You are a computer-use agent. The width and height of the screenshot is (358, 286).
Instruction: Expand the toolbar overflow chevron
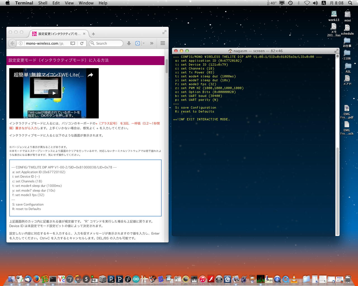click(x=152, y=43)
